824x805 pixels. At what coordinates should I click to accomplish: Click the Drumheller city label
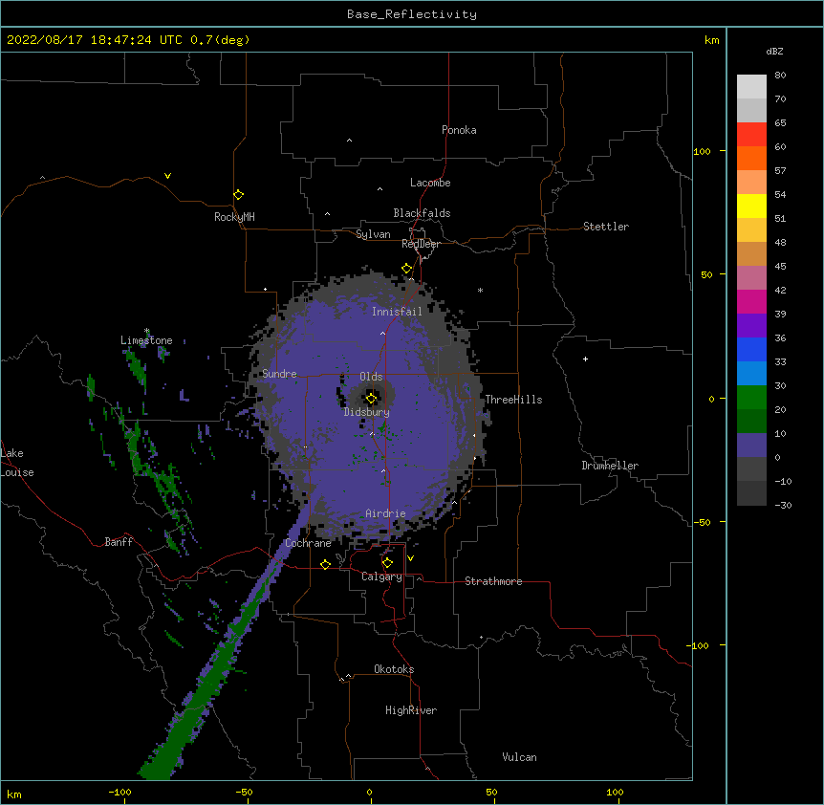click(610, 466)
